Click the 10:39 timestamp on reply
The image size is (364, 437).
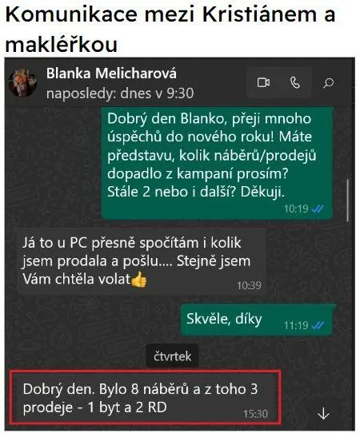tap(249, 285)
